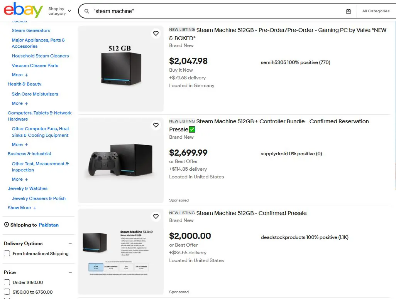This screenshot has height=299, width=396.
Task: Check the $150.00 to $750.00 filter
Action: pos(7,292)
